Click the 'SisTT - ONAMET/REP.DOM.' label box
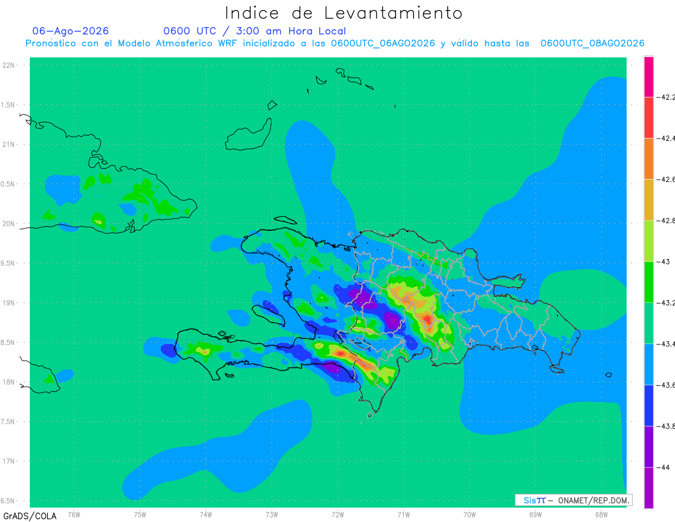The width and height of the screenshot is (675, 522). 574,500
